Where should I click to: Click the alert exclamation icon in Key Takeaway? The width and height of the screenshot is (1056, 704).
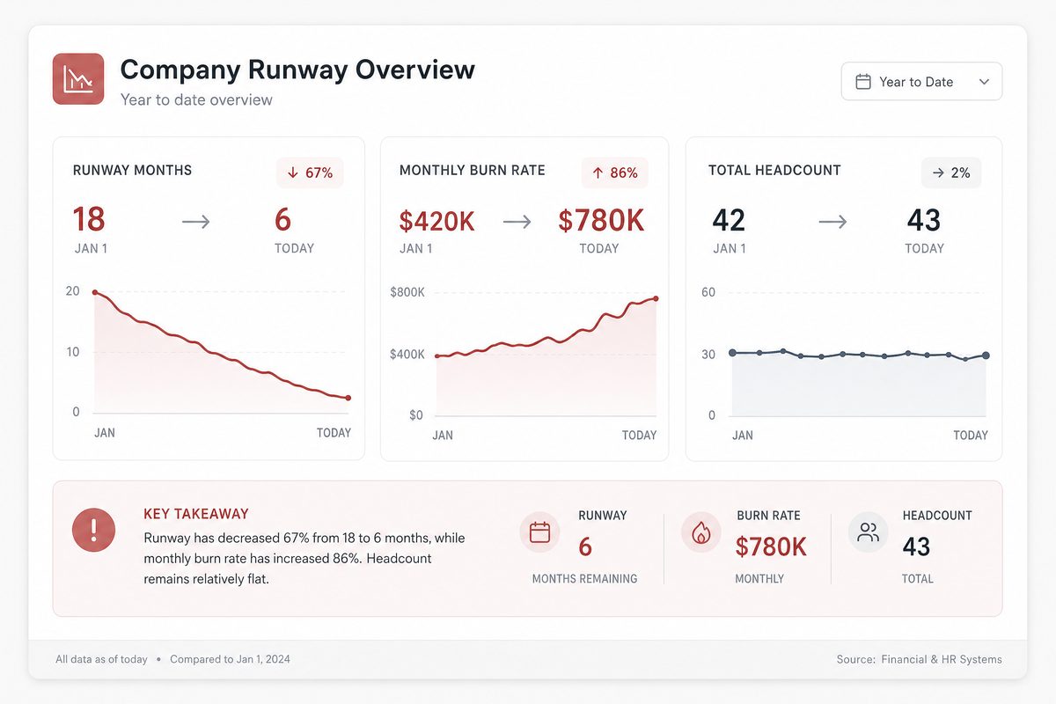click(94, 530)
